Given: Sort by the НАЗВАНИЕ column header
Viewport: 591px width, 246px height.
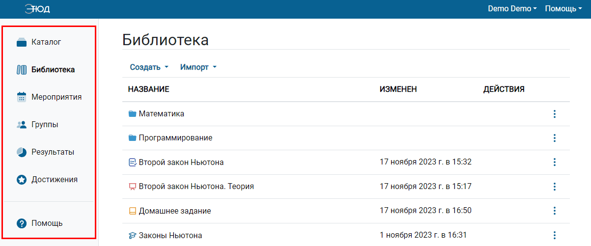Looking at the screenshot, I should 148,89.
